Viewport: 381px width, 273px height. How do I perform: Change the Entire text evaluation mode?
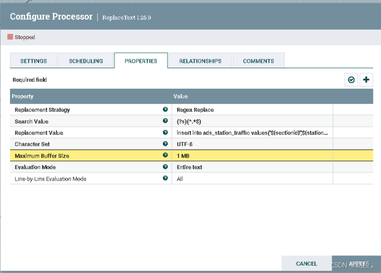pos(252,167)
